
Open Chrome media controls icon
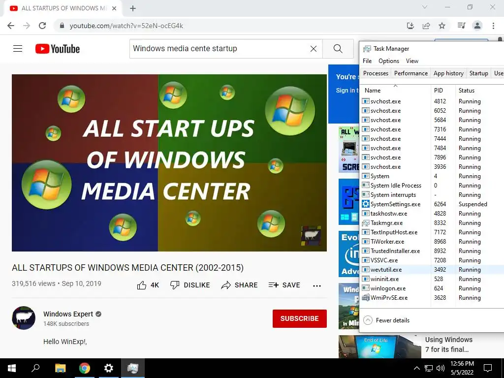(461, 26)
